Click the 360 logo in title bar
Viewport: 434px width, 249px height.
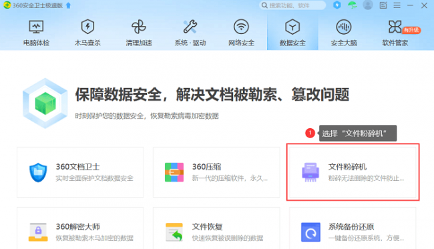7,5
